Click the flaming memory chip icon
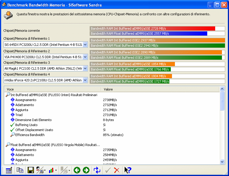The height and width of the screenshot is (176, 229). coord(8,16)
